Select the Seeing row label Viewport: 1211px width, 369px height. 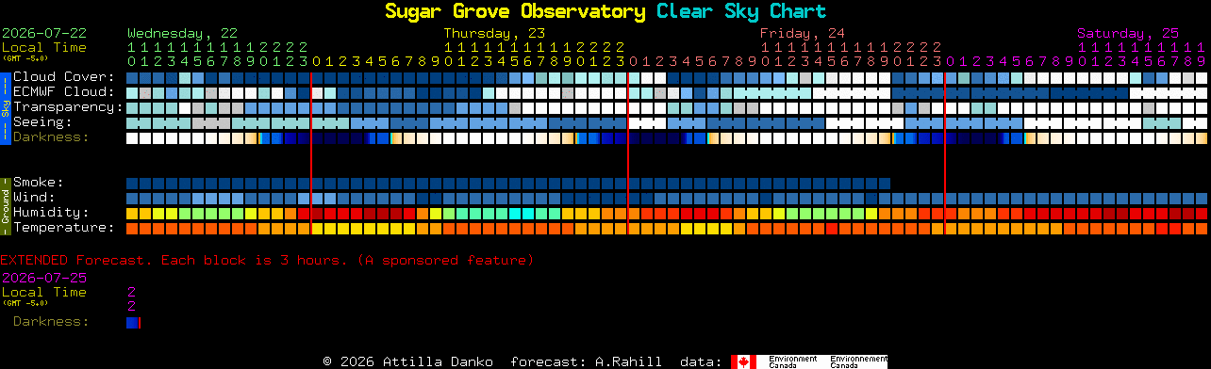point(42,122)
